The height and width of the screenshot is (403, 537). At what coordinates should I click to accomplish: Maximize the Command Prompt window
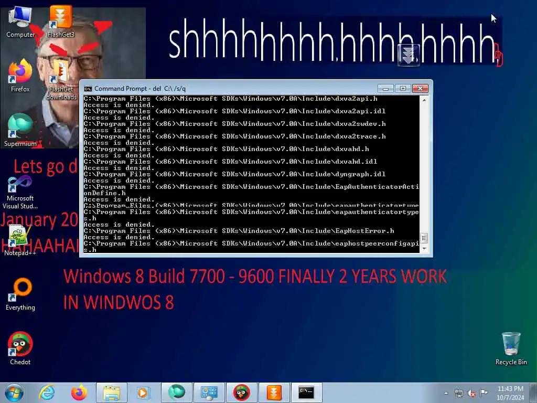[x=403, y=89]
